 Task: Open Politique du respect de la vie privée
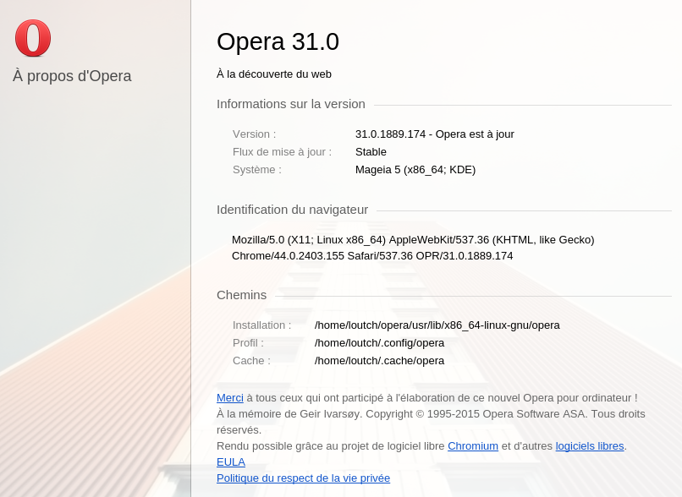[x=303, y=478]
